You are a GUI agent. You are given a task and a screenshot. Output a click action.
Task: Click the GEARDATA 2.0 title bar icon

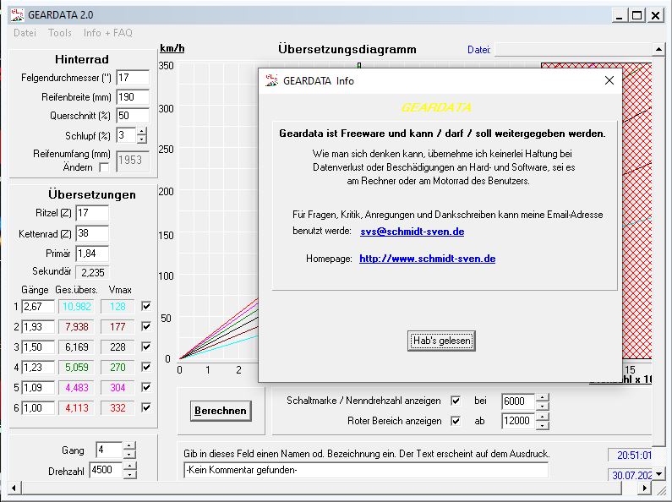[16, 14]
